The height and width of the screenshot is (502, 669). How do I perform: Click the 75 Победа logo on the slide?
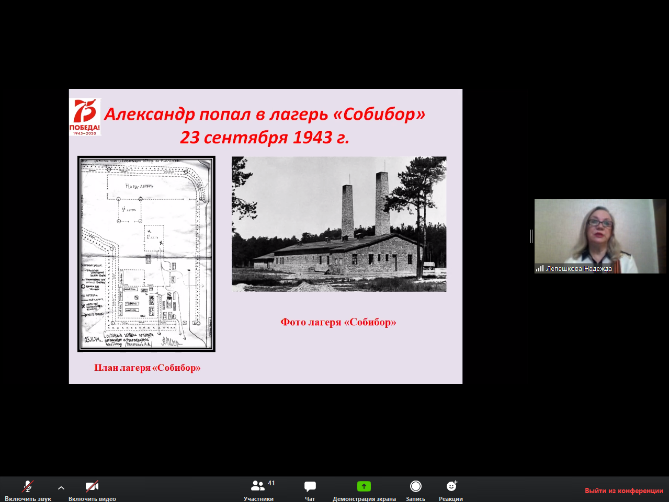click(85, 117)
